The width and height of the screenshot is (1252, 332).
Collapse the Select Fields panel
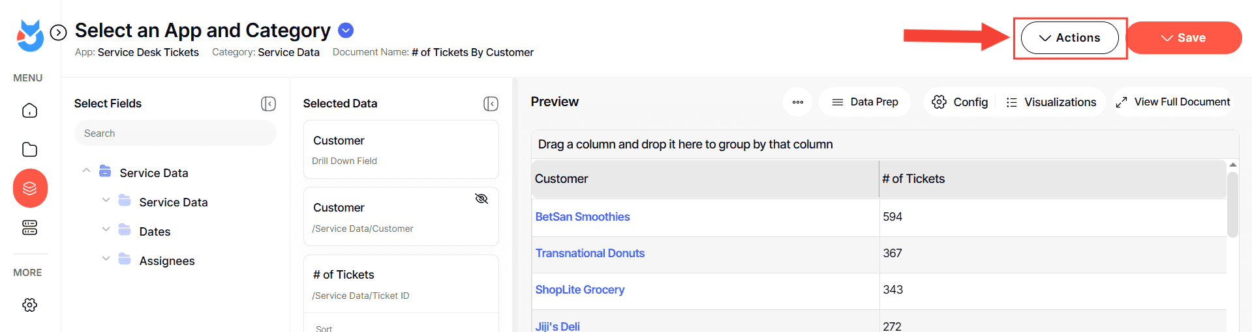coord(268,104)
